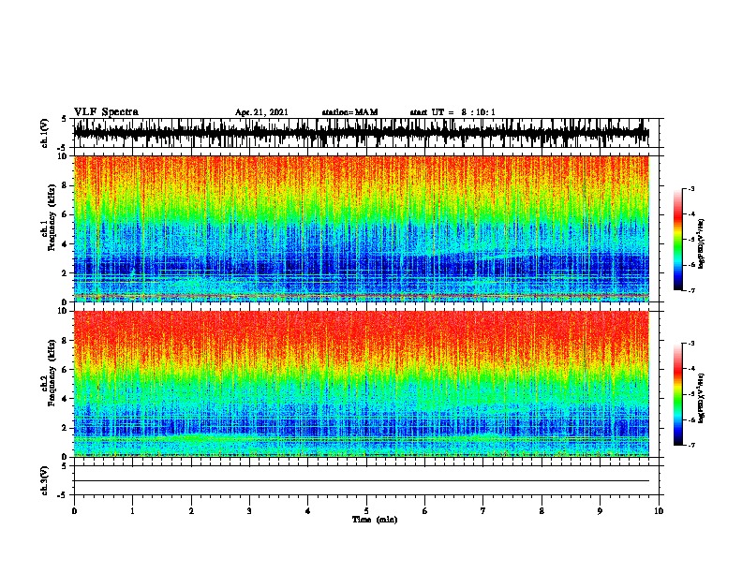
Task: Click the date "Apr. 21, 2021"
Action: [x=261, y=112]
